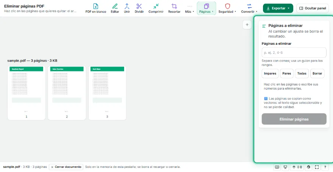Select the Recortar crop tool
This screenshot has height=172, width=333.
point(174,8)
